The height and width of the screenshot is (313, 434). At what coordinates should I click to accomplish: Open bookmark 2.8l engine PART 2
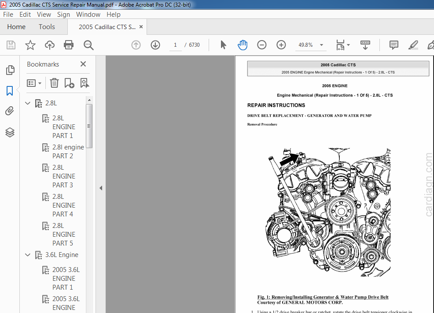[x=68, y=151]
